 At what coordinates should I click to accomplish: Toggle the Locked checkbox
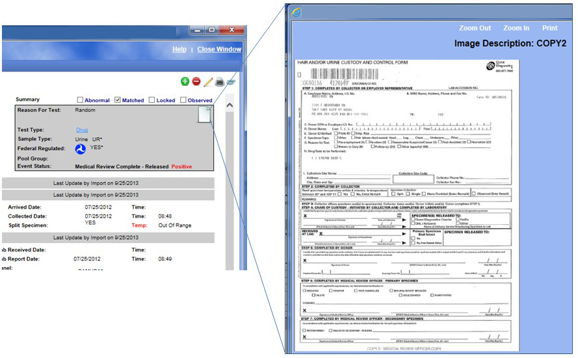coord(152,100)
